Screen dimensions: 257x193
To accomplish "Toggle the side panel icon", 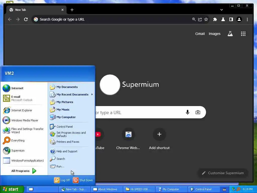I will click(231, 19).
